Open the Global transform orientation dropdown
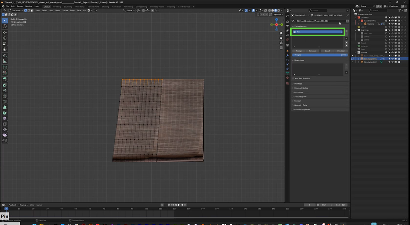This screenshot has height=225, width=410. point(129,10)
